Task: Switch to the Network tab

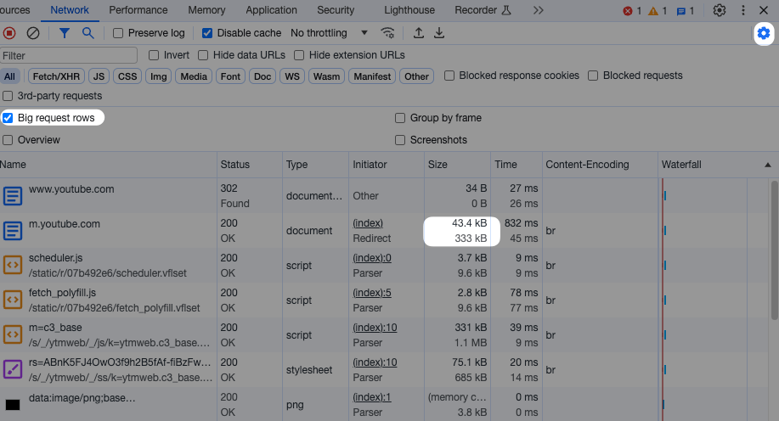Action: pyautogui.click(x=70, y=10)
